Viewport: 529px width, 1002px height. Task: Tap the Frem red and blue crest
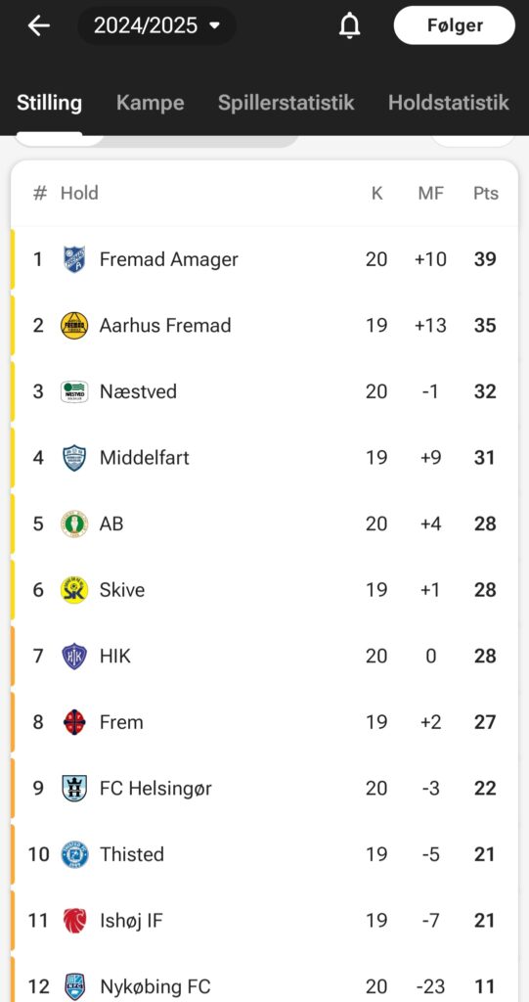pos(74,722)
